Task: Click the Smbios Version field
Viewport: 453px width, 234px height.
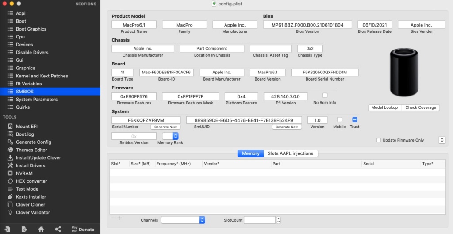Action: point(134,136)
